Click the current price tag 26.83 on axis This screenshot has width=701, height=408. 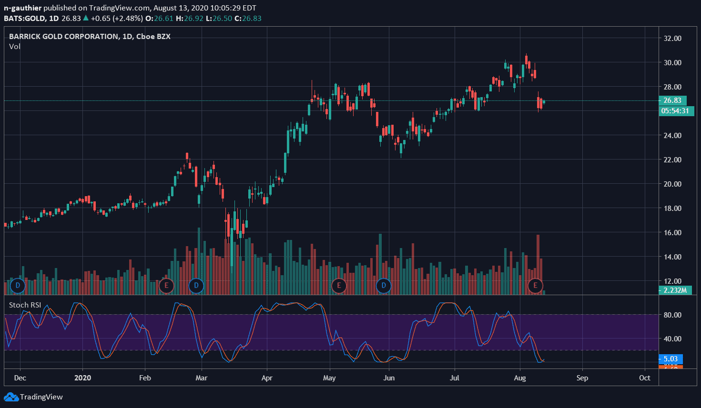coord(672,100)
